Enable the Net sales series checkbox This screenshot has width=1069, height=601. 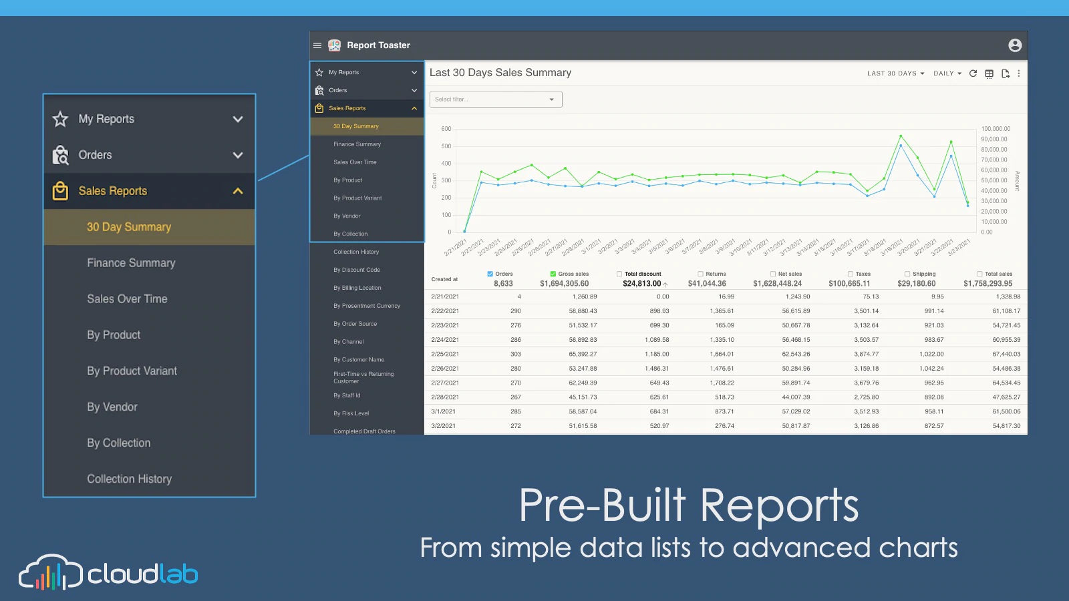(773, 274)
